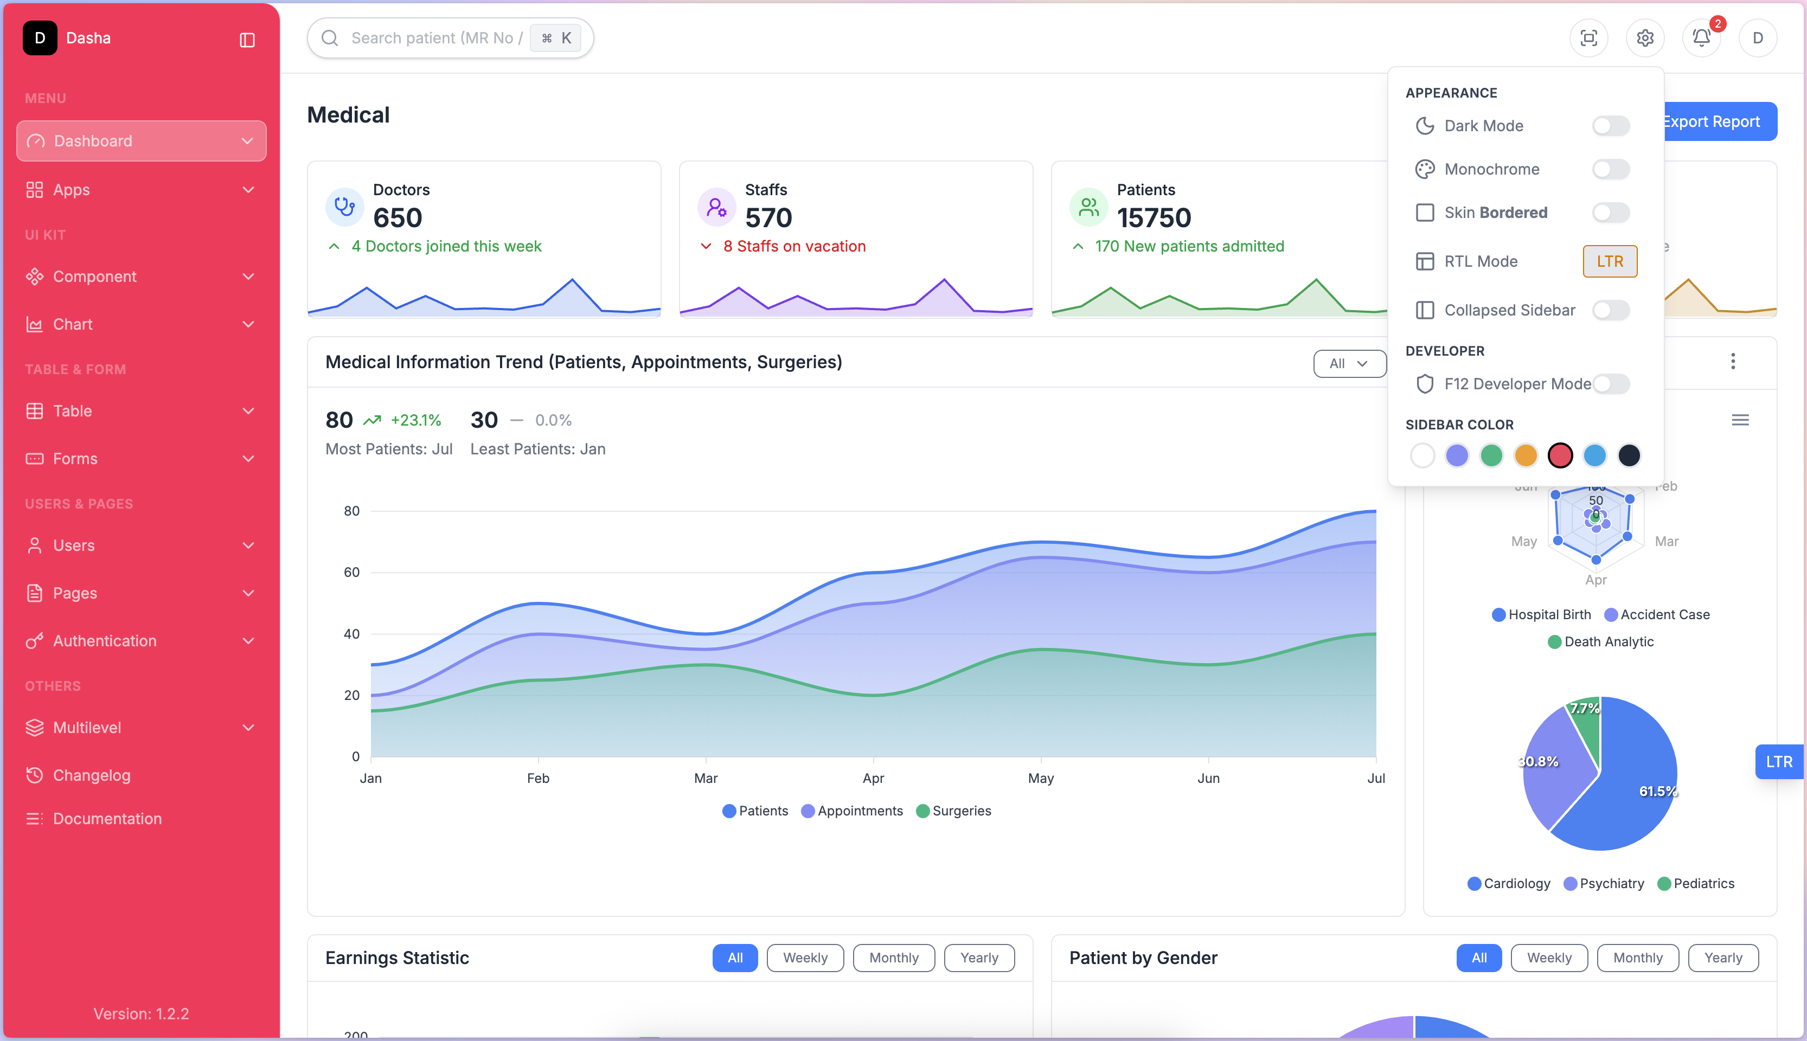Click the LTR button for RTL Mode

(1610, 262)
